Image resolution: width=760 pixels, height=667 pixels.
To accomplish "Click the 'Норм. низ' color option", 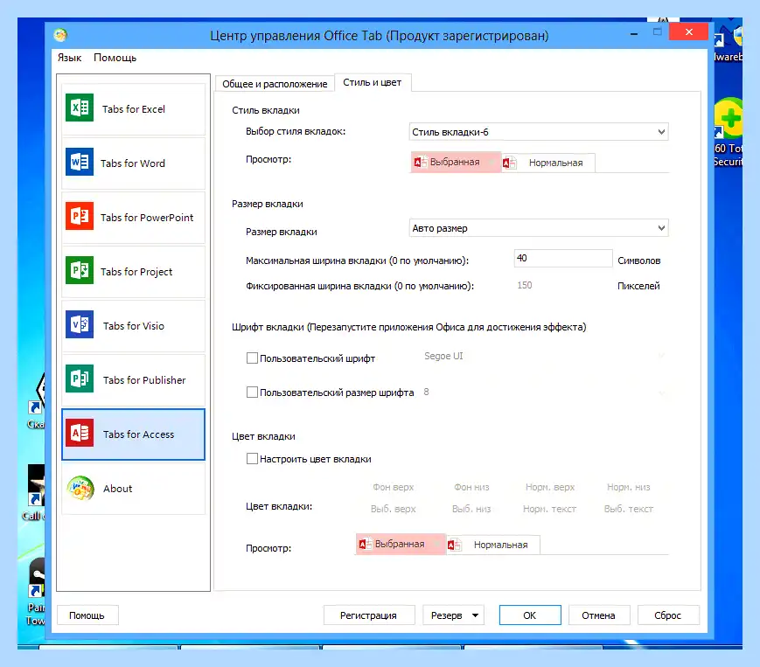I will click(629, 487).
